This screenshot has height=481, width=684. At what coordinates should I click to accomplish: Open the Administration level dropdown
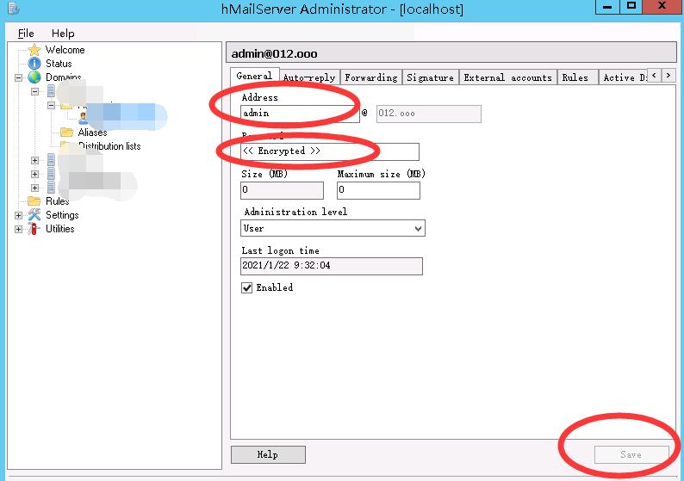pos(419,229)
